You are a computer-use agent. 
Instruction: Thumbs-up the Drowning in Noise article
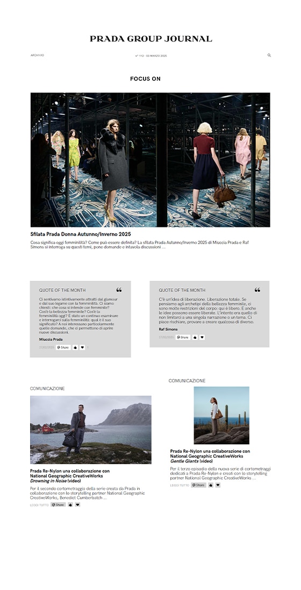(70, 504)
